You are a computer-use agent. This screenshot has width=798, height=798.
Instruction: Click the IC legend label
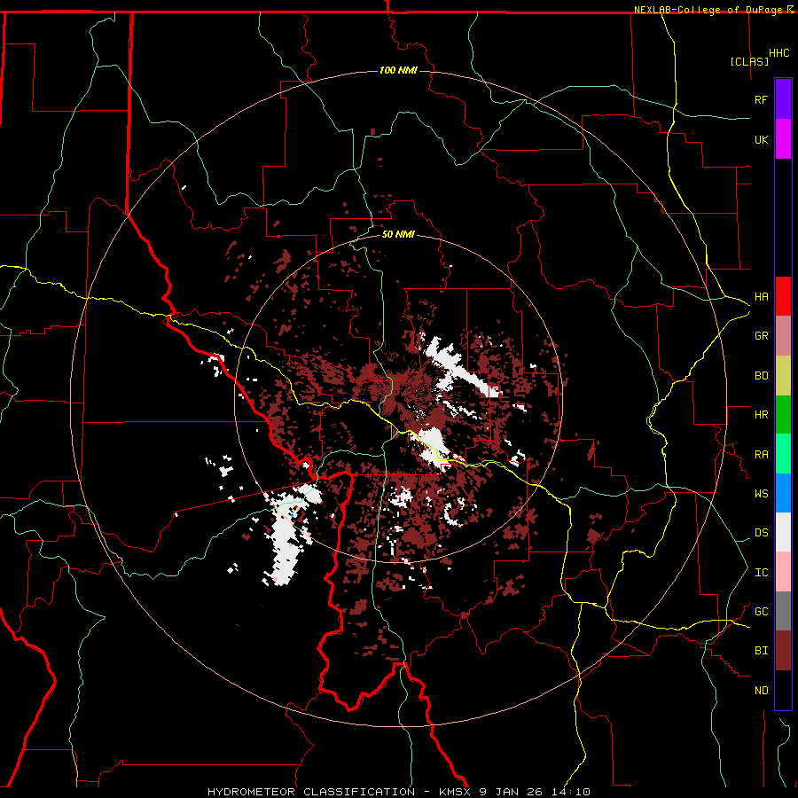(761, 573)
